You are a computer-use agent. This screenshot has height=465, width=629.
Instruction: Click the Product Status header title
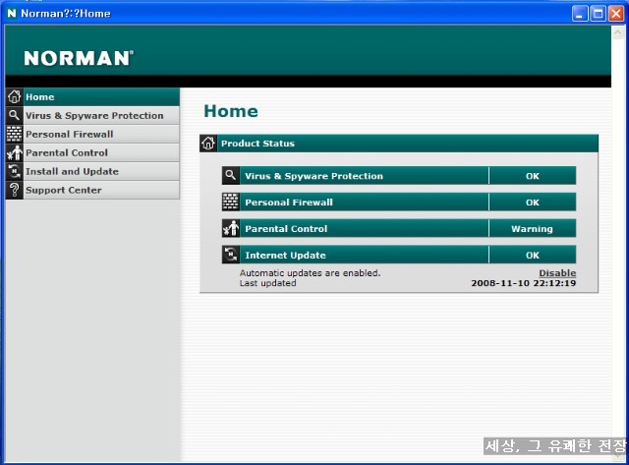(x=257, y=144)
